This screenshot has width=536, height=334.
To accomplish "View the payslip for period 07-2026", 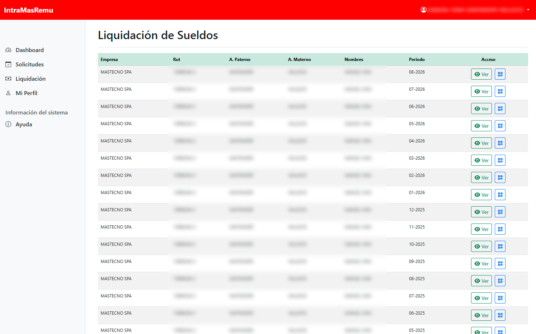I will click(481, 91).
